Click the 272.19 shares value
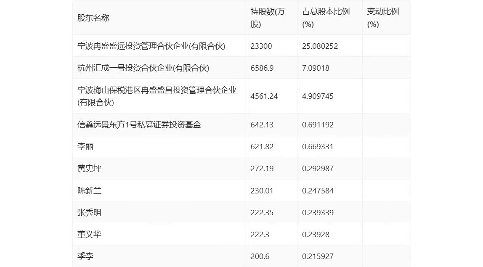The height and width of the screenshot is (267, 483). pos(262,169)
